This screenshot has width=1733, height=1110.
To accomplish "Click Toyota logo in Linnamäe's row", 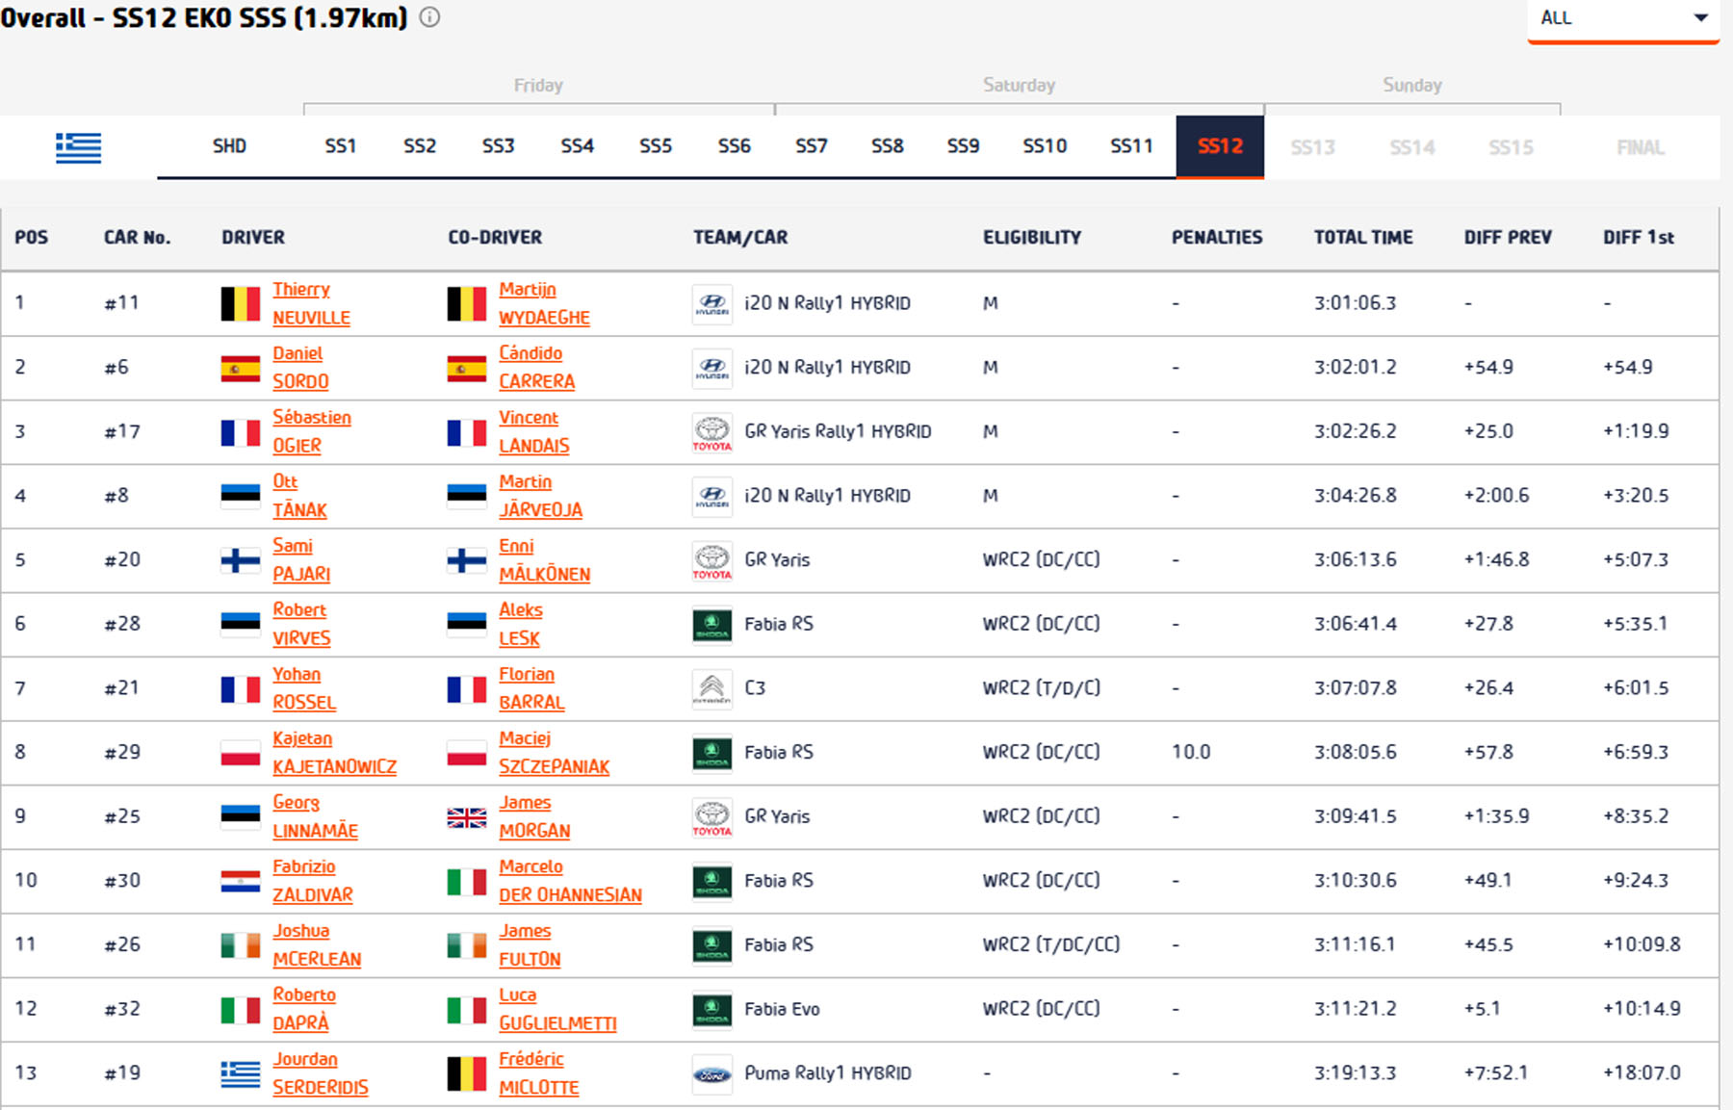I will pyautogui.click(x=712, y=817).
